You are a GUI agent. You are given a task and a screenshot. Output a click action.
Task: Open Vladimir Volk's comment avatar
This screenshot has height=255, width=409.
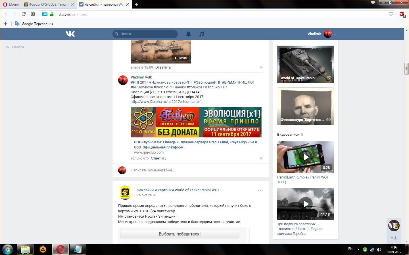click(123, 80)
